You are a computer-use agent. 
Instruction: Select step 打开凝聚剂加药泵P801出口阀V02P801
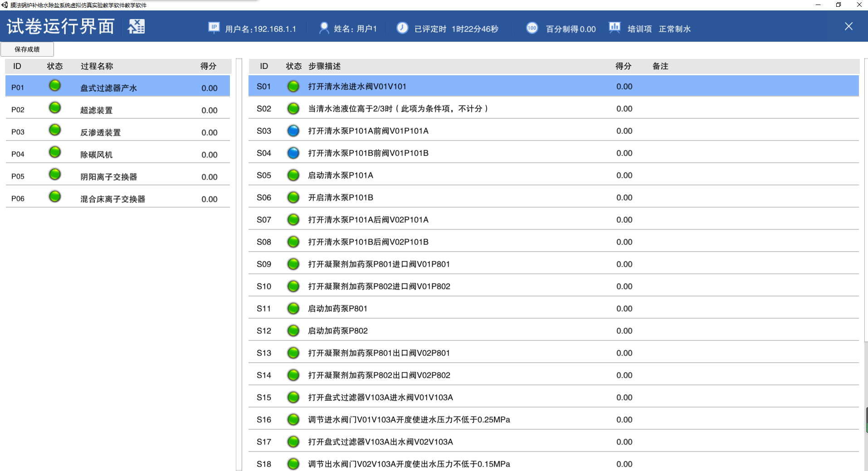(x=554, y=353)
